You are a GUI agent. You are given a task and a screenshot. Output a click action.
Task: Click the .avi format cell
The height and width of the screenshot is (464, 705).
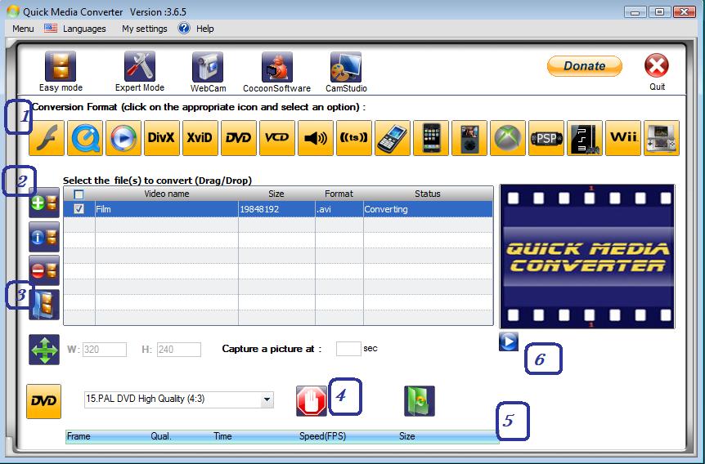339,209
